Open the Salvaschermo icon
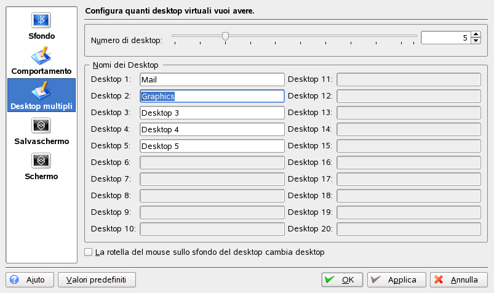The height and width of the screenshot is (293, 494). click(x=41, y=126)
